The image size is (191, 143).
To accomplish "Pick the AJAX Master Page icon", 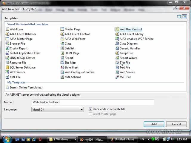I will 7,39.
